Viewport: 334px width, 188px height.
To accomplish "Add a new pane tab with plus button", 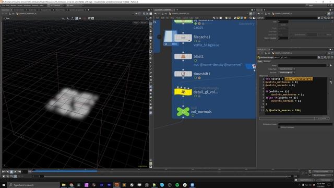I will click(88, 10).
